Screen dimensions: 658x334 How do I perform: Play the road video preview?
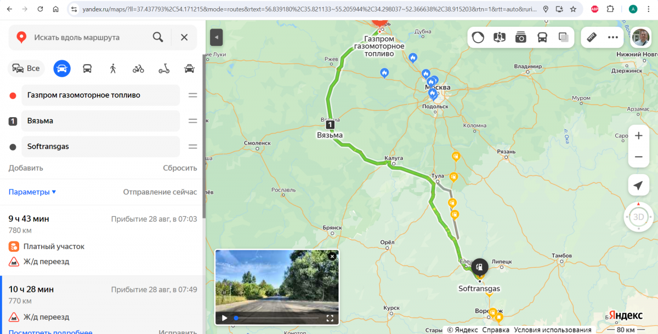pos(224,318)
